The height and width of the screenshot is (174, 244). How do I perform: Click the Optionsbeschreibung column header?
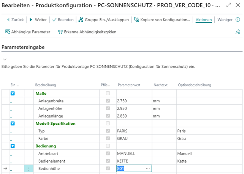point(195,85)
